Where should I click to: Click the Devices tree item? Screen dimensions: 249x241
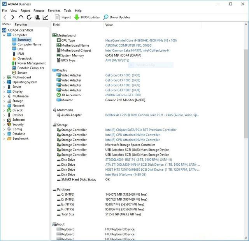point(18,115)
